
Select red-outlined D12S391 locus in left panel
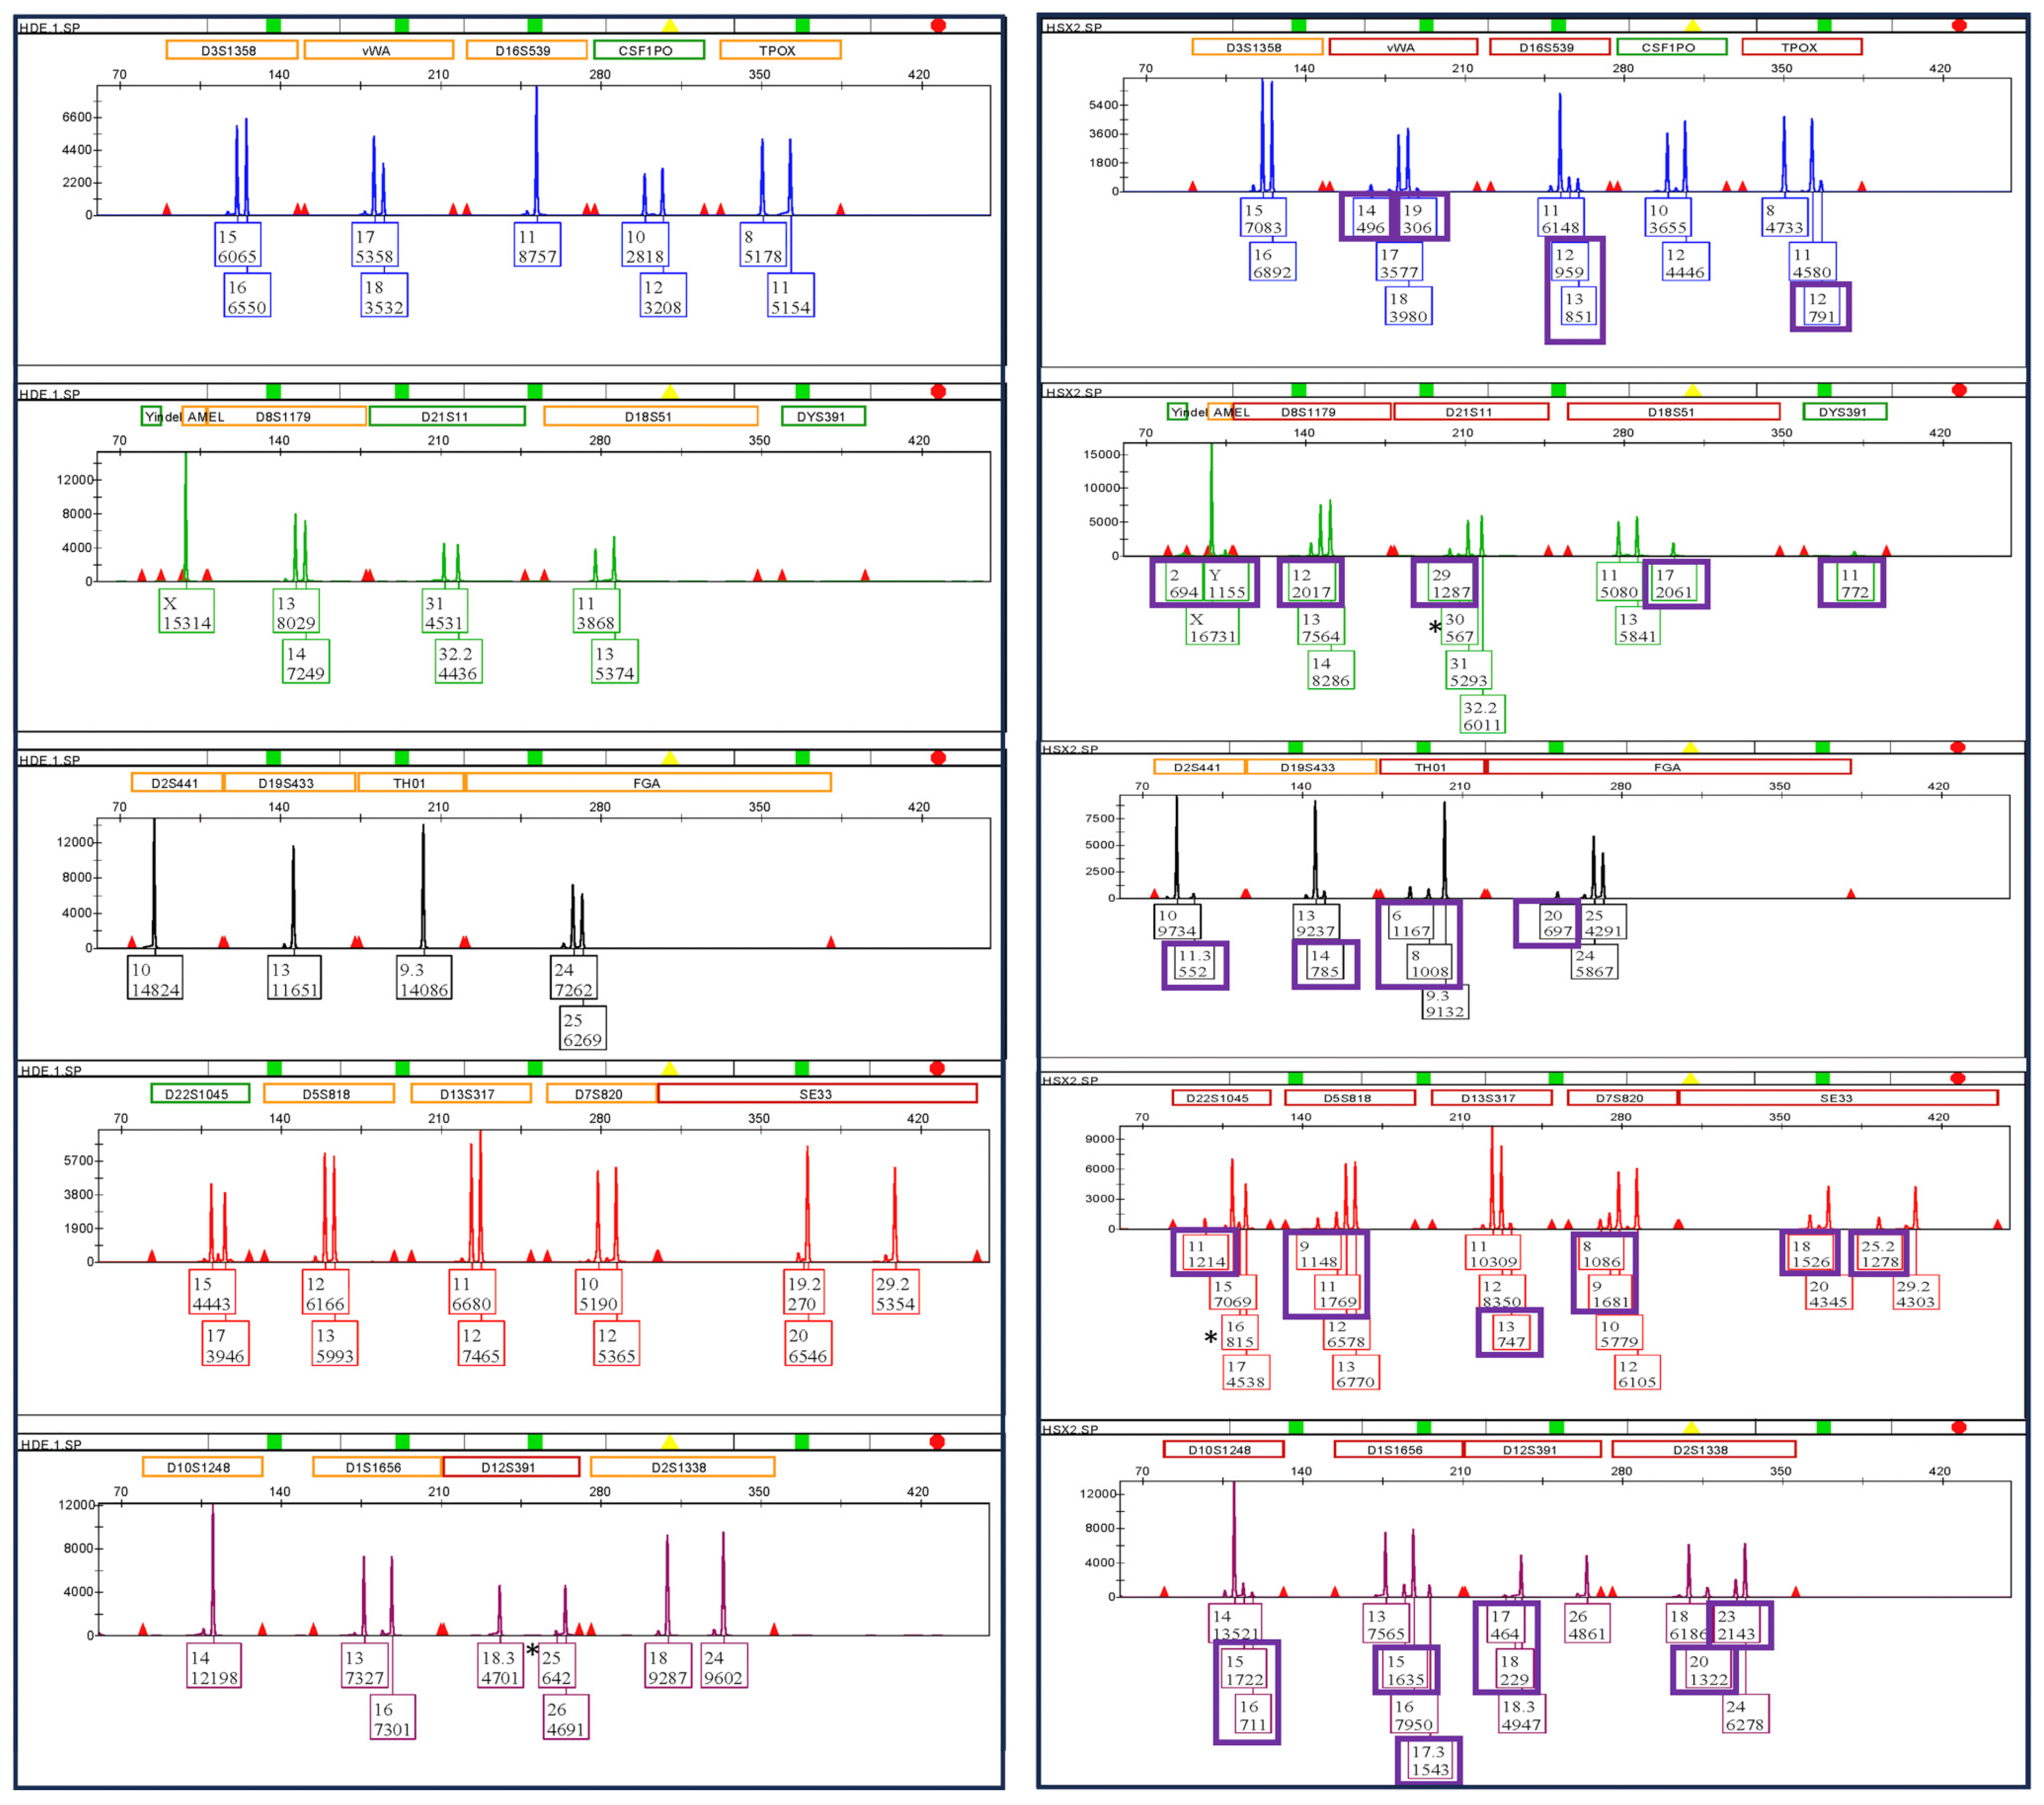510,1467
